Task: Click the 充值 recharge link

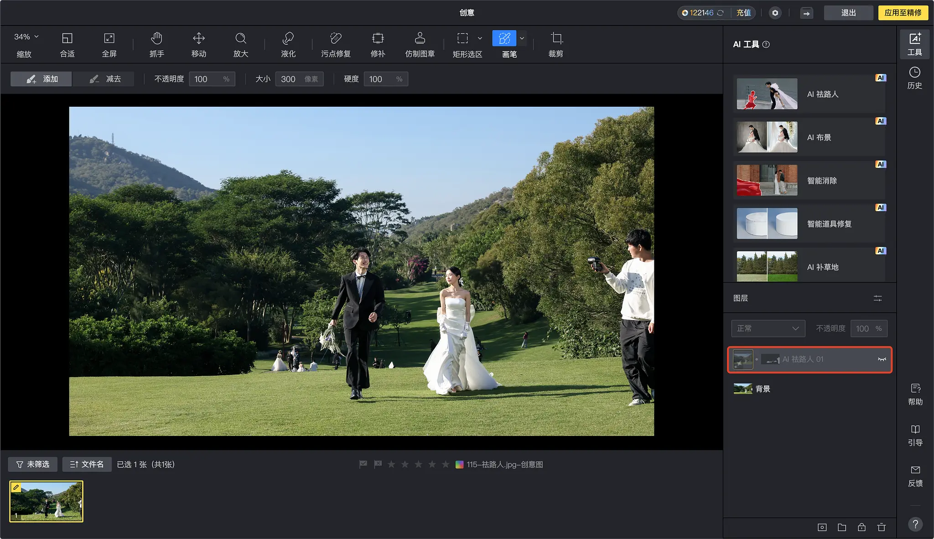Action: [x=744, y=13]
